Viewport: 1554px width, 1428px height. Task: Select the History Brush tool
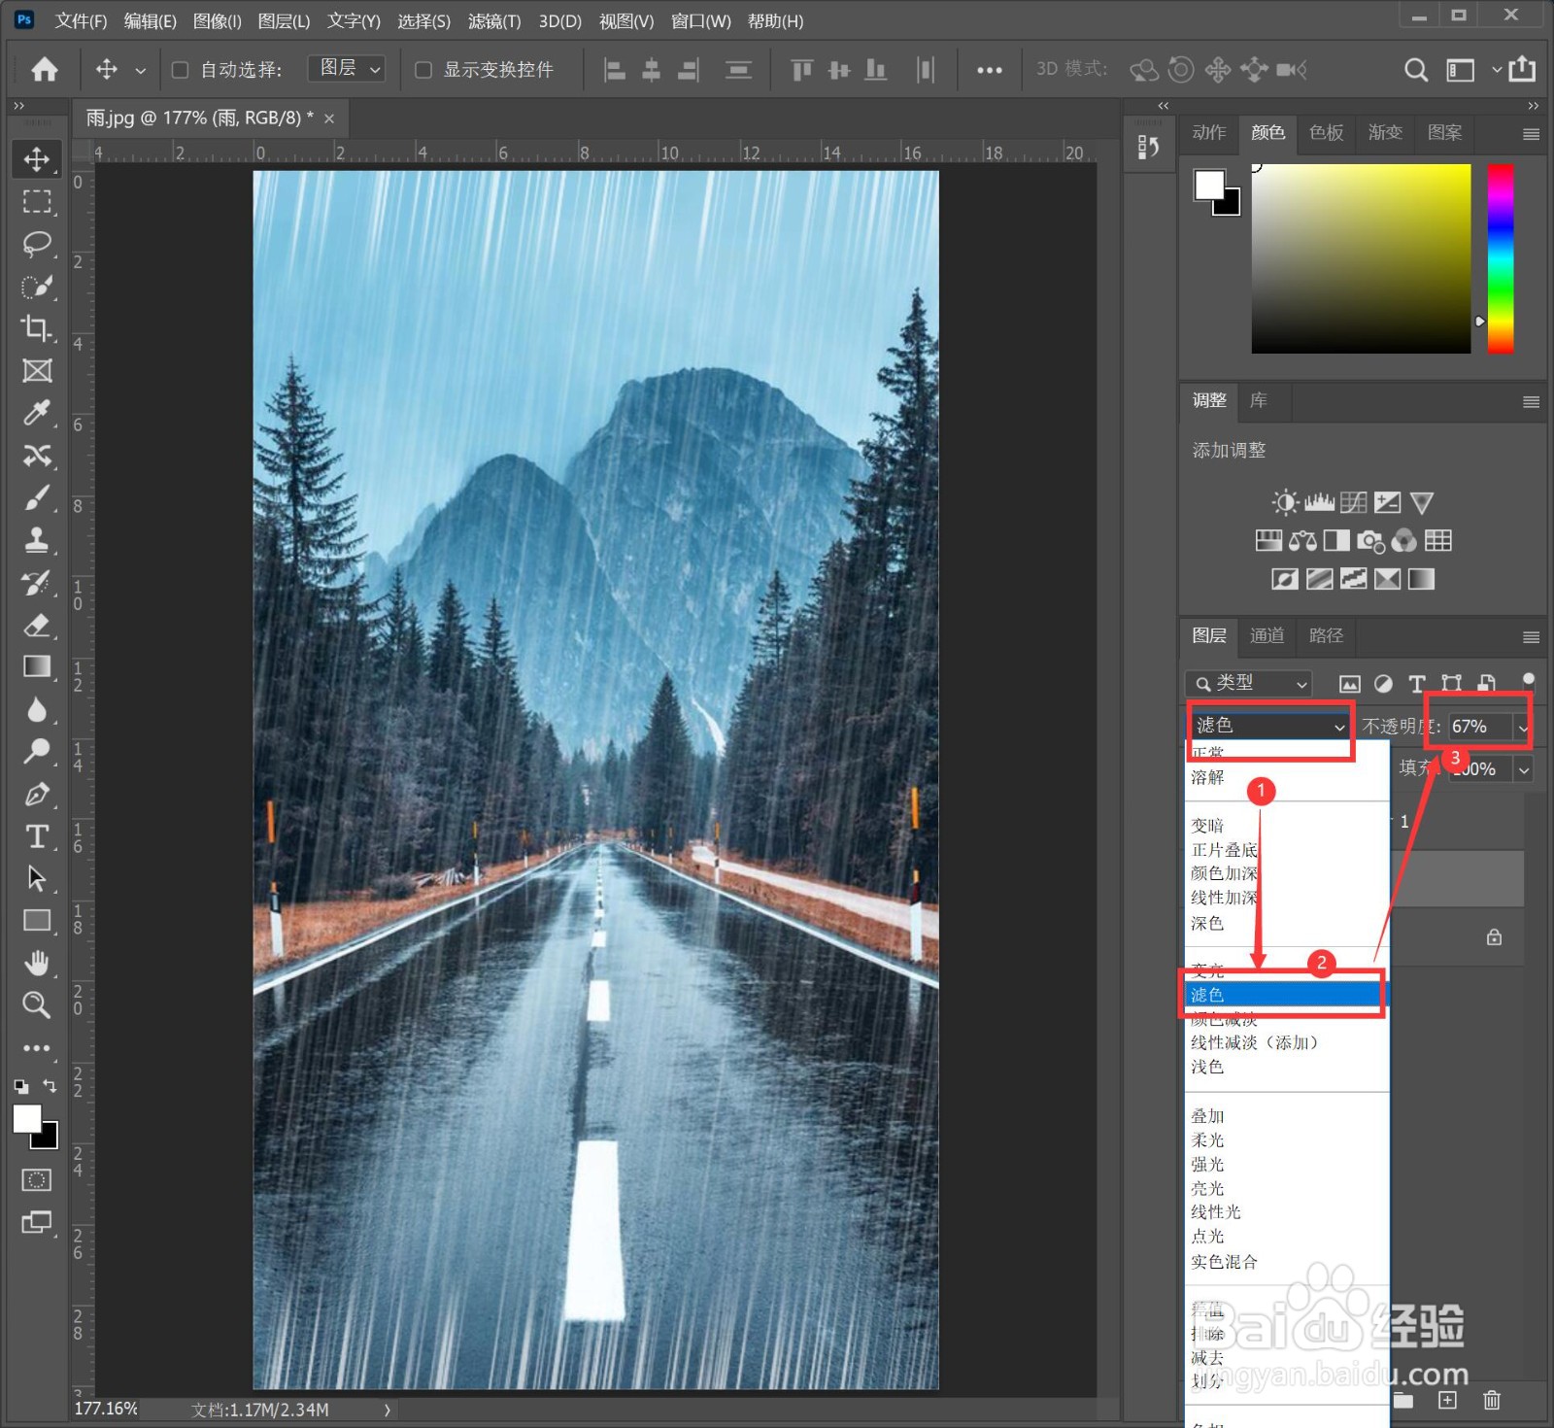37,583
